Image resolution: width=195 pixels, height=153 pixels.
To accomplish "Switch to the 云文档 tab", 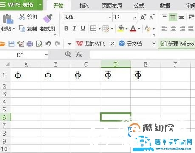I will 130,44.
